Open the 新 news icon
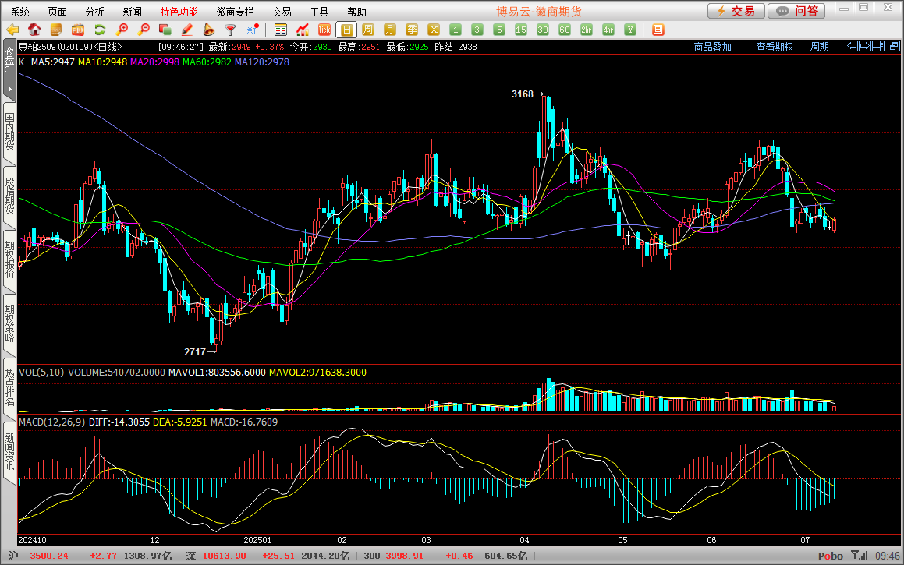 click(253, 30)
